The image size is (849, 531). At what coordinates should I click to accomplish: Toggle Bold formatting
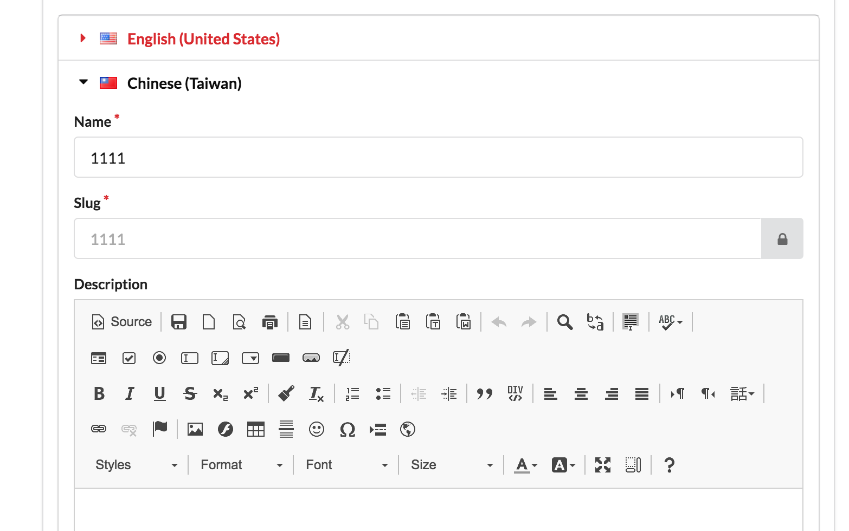(99, 393)
